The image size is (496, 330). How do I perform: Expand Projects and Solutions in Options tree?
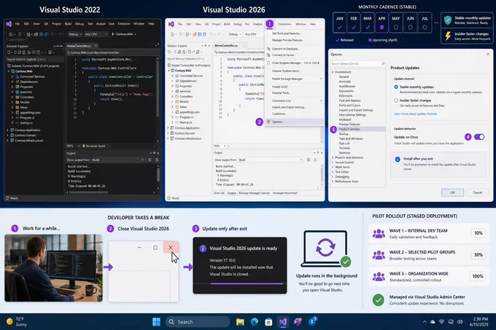pyautogui.click(x=333, y=157)
